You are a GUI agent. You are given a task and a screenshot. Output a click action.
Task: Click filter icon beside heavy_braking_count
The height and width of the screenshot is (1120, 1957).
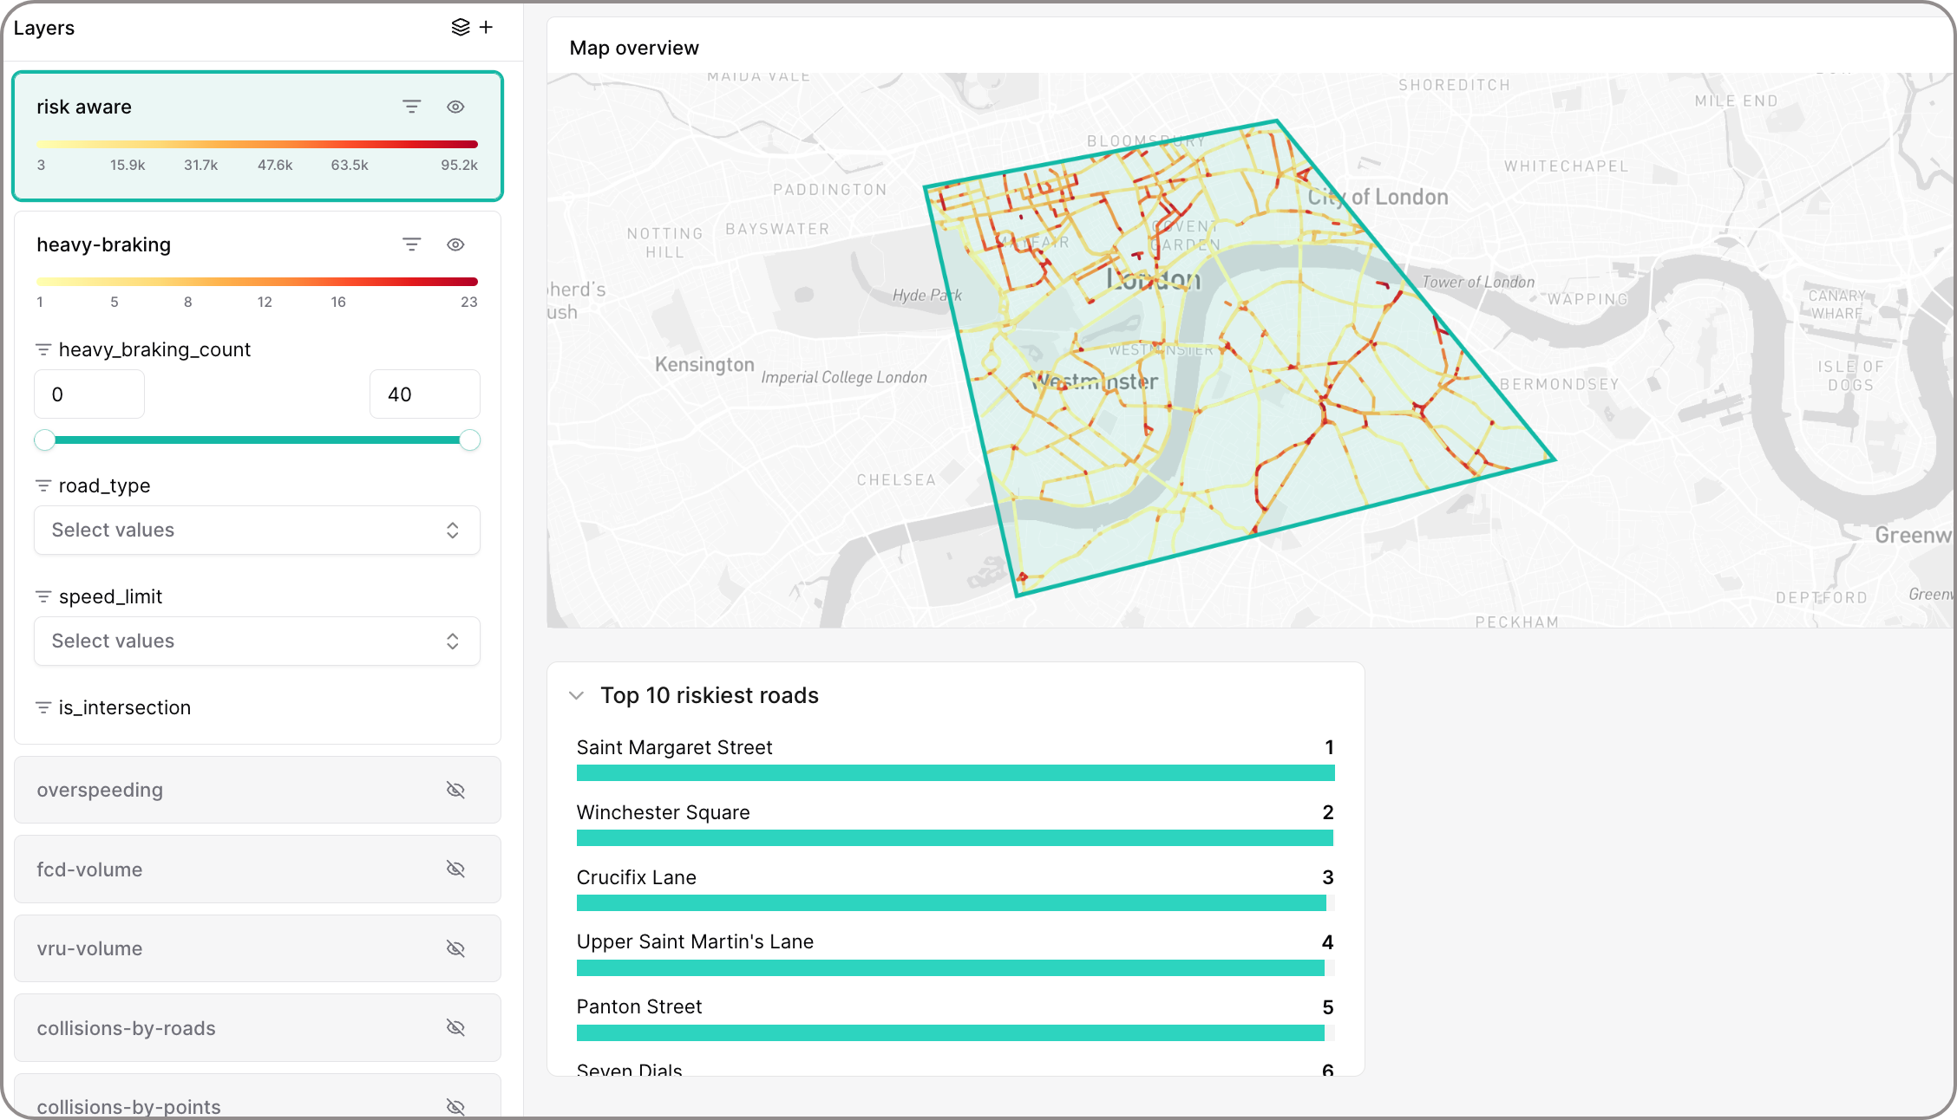[43, 349]
